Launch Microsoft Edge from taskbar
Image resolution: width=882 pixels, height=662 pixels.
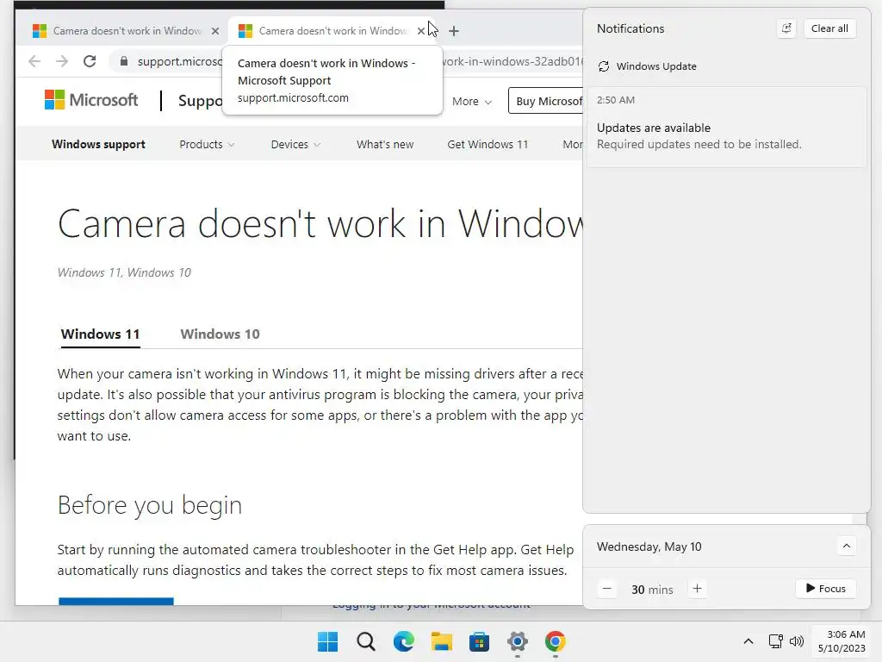point(404,641)
